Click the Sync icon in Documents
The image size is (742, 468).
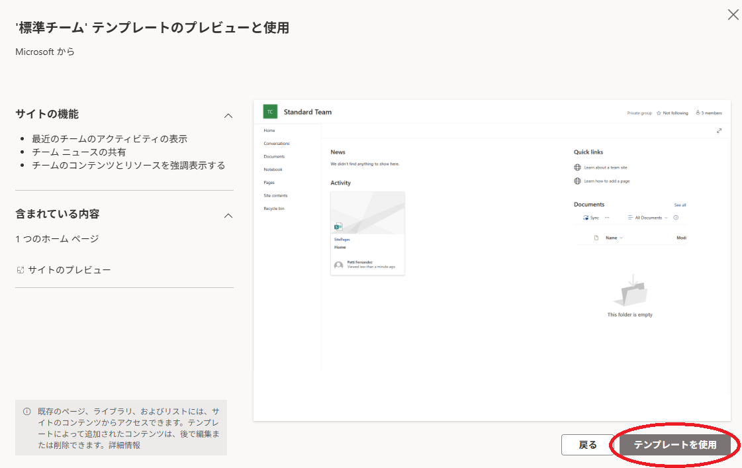tap(586, 218)
